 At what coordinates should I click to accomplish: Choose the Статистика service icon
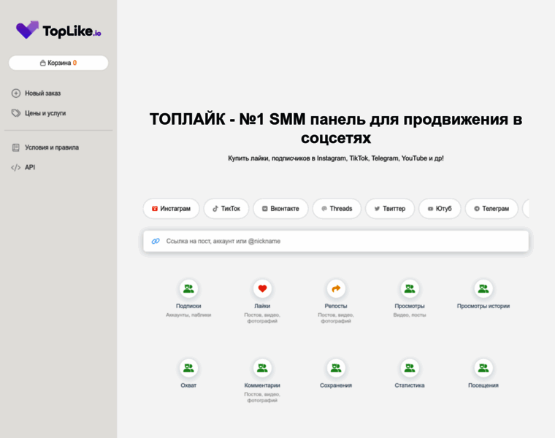410,368
